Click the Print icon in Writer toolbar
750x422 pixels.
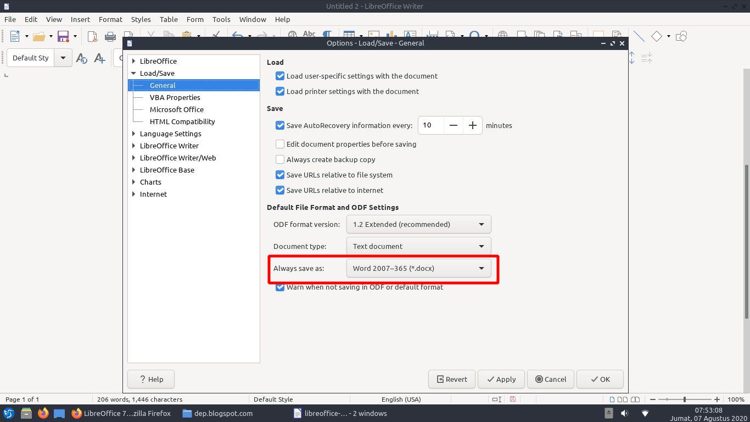110,36
